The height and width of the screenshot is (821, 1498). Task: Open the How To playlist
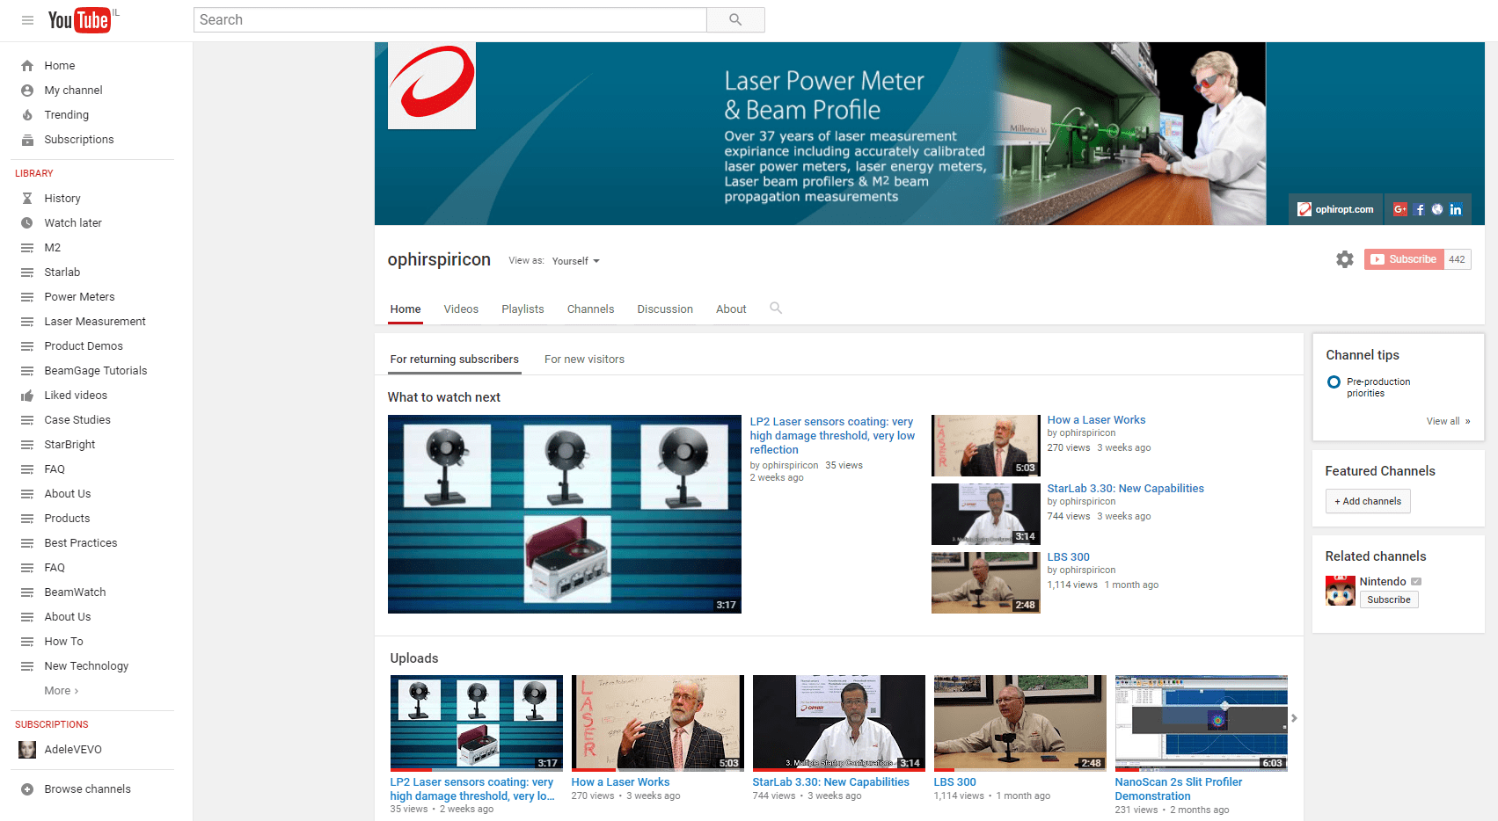tap(63, 642)
